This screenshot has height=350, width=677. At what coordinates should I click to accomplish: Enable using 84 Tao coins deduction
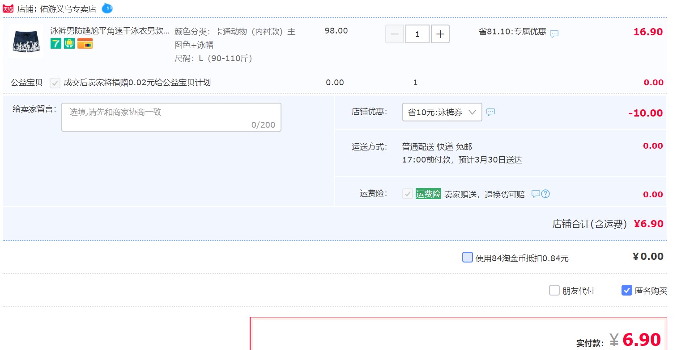pyautogui.click(x=468, y=257)
